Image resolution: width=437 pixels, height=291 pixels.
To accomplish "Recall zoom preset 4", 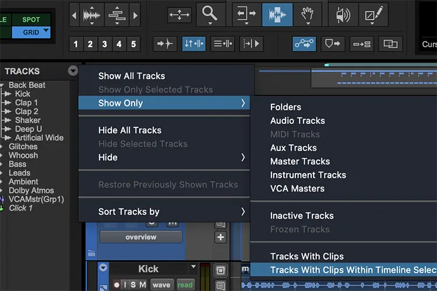I will [x=119, y=44].
